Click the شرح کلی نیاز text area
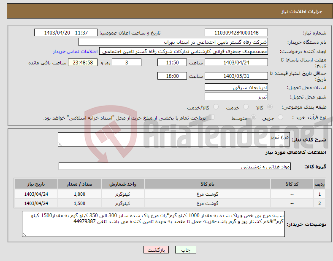Screen dimensions: 333x261 click(174, 139)
